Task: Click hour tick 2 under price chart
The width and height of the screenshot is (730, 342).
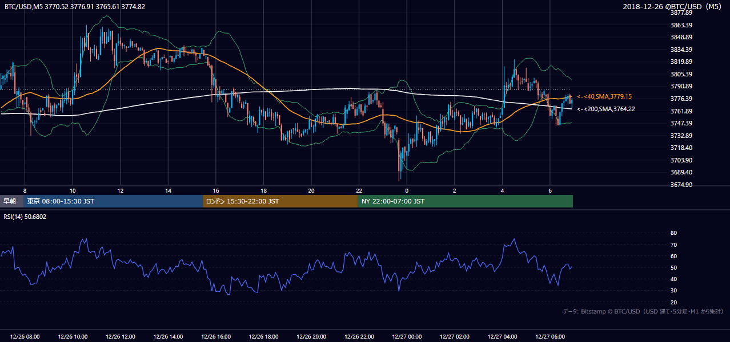Action: tap(455, 190)
